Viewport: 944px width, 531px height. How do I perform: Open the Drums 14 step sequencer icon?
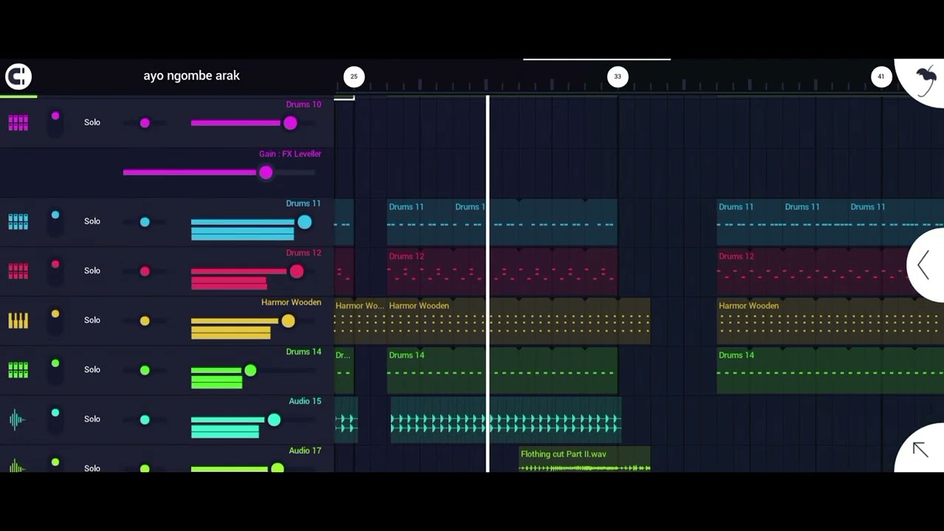(18, 369)
